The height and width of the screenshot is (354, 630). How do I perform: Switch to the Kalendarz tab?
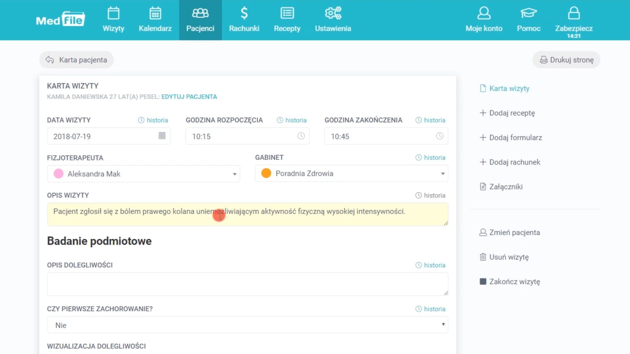(x=155, y=20)
